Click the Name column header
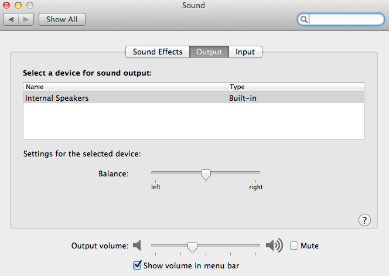 [x=125, y=87]
